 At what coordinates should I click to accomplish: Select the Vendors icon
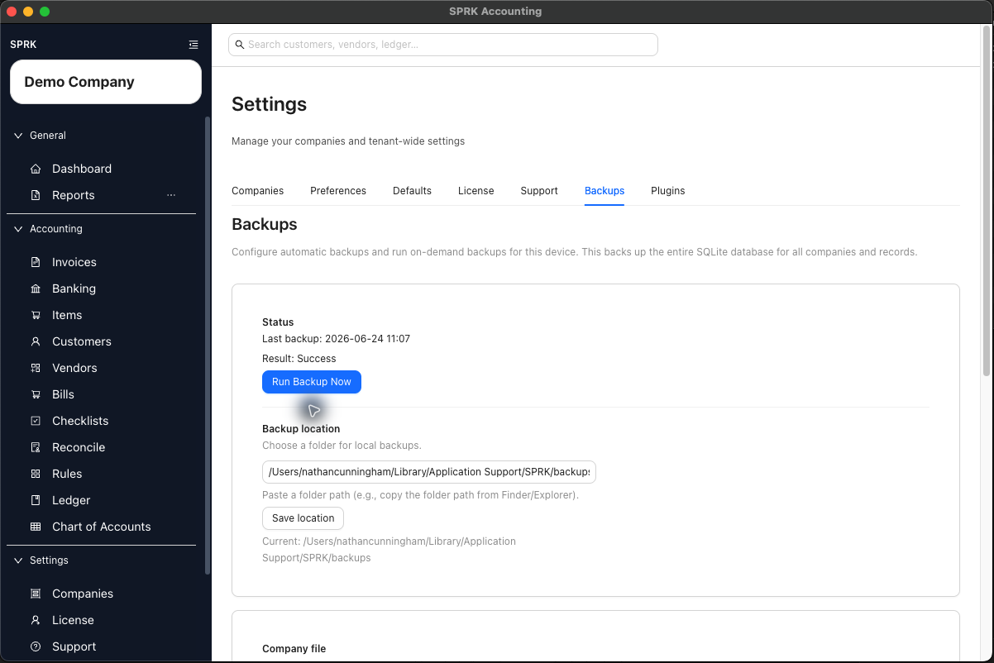pos(36,368)
